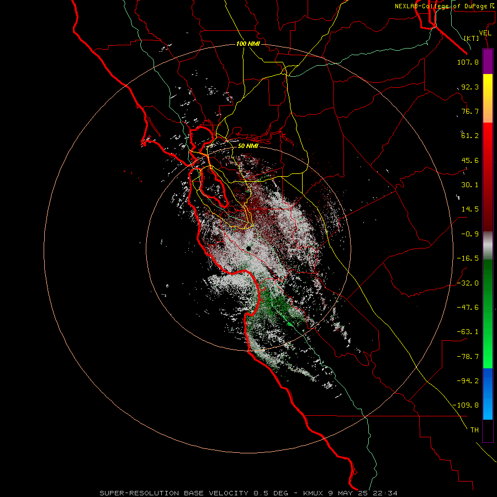The width and height of the screenshot is (497, 497).
Task: Select the -78.7 scale value
Action: pos(468,357)
